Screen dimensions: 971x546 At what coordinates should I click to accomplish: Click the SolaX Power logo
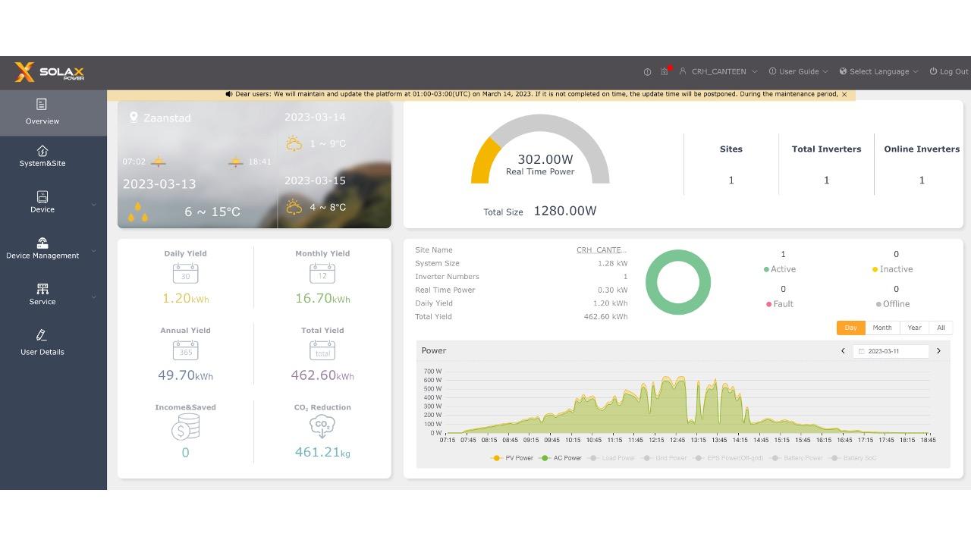[x=49, y=73]
